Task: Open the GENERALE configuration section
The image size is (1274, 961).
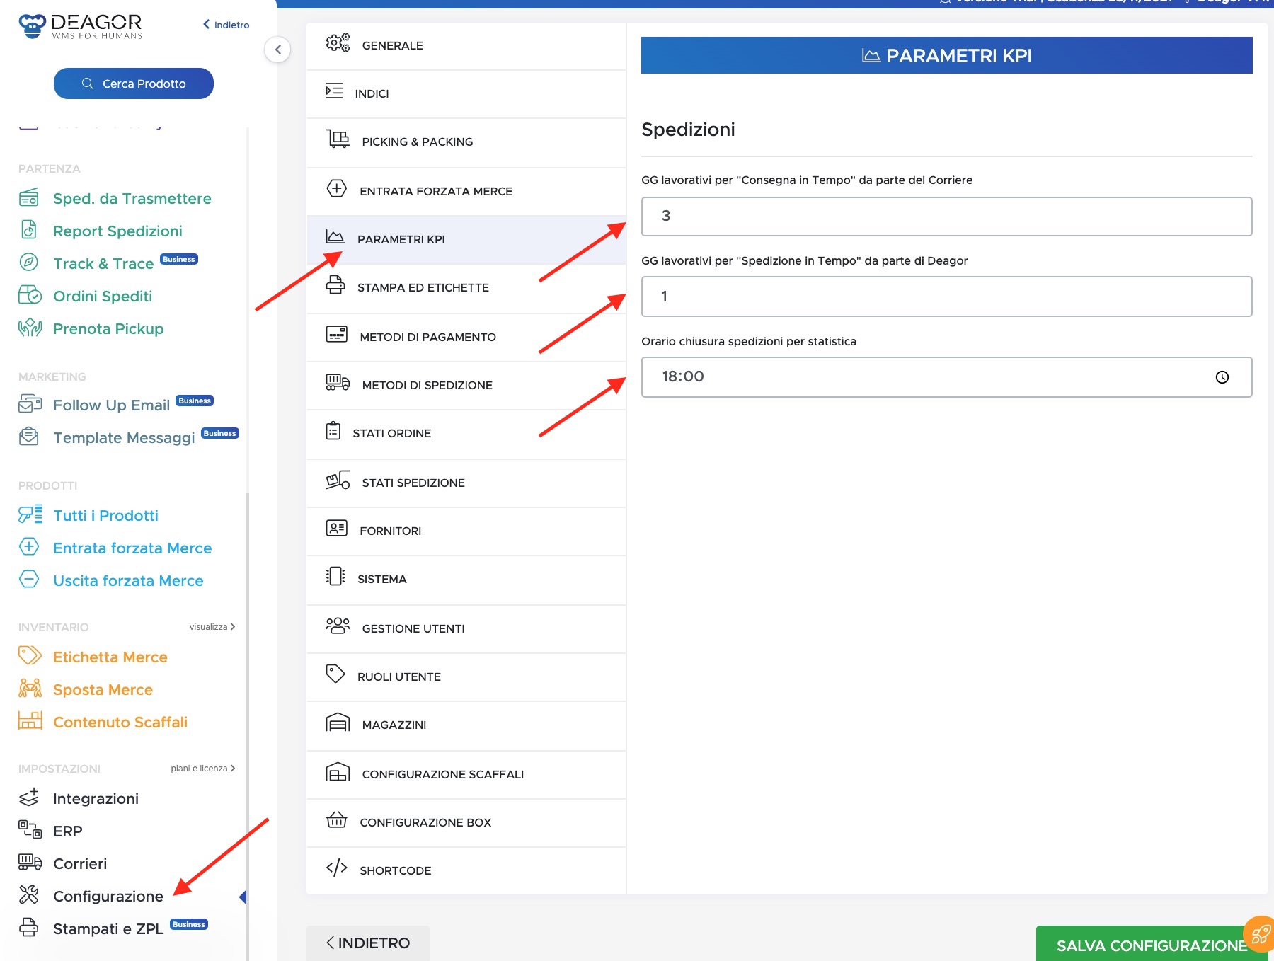Action: coord(466,45)
